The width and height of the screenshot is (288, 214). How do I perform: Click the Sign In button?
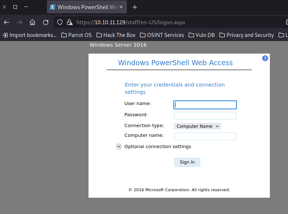click(187, 162)
